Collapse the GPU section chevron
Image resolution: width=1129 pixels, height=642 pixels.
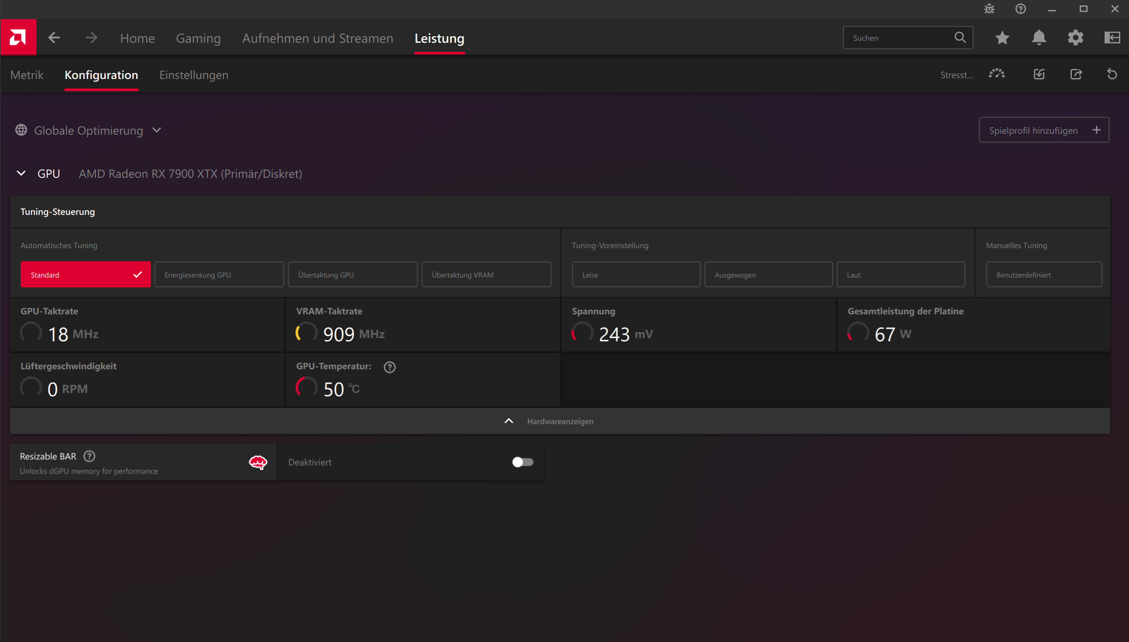[x=21, y=173]
